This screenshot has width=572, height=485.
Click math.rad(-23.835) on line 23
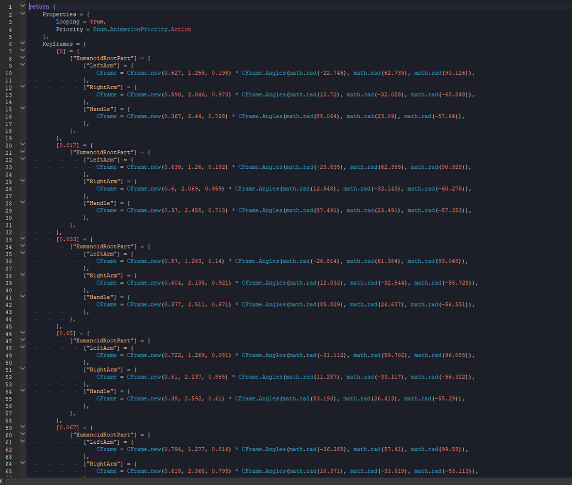pyautogui.click(x=314, y=167)
